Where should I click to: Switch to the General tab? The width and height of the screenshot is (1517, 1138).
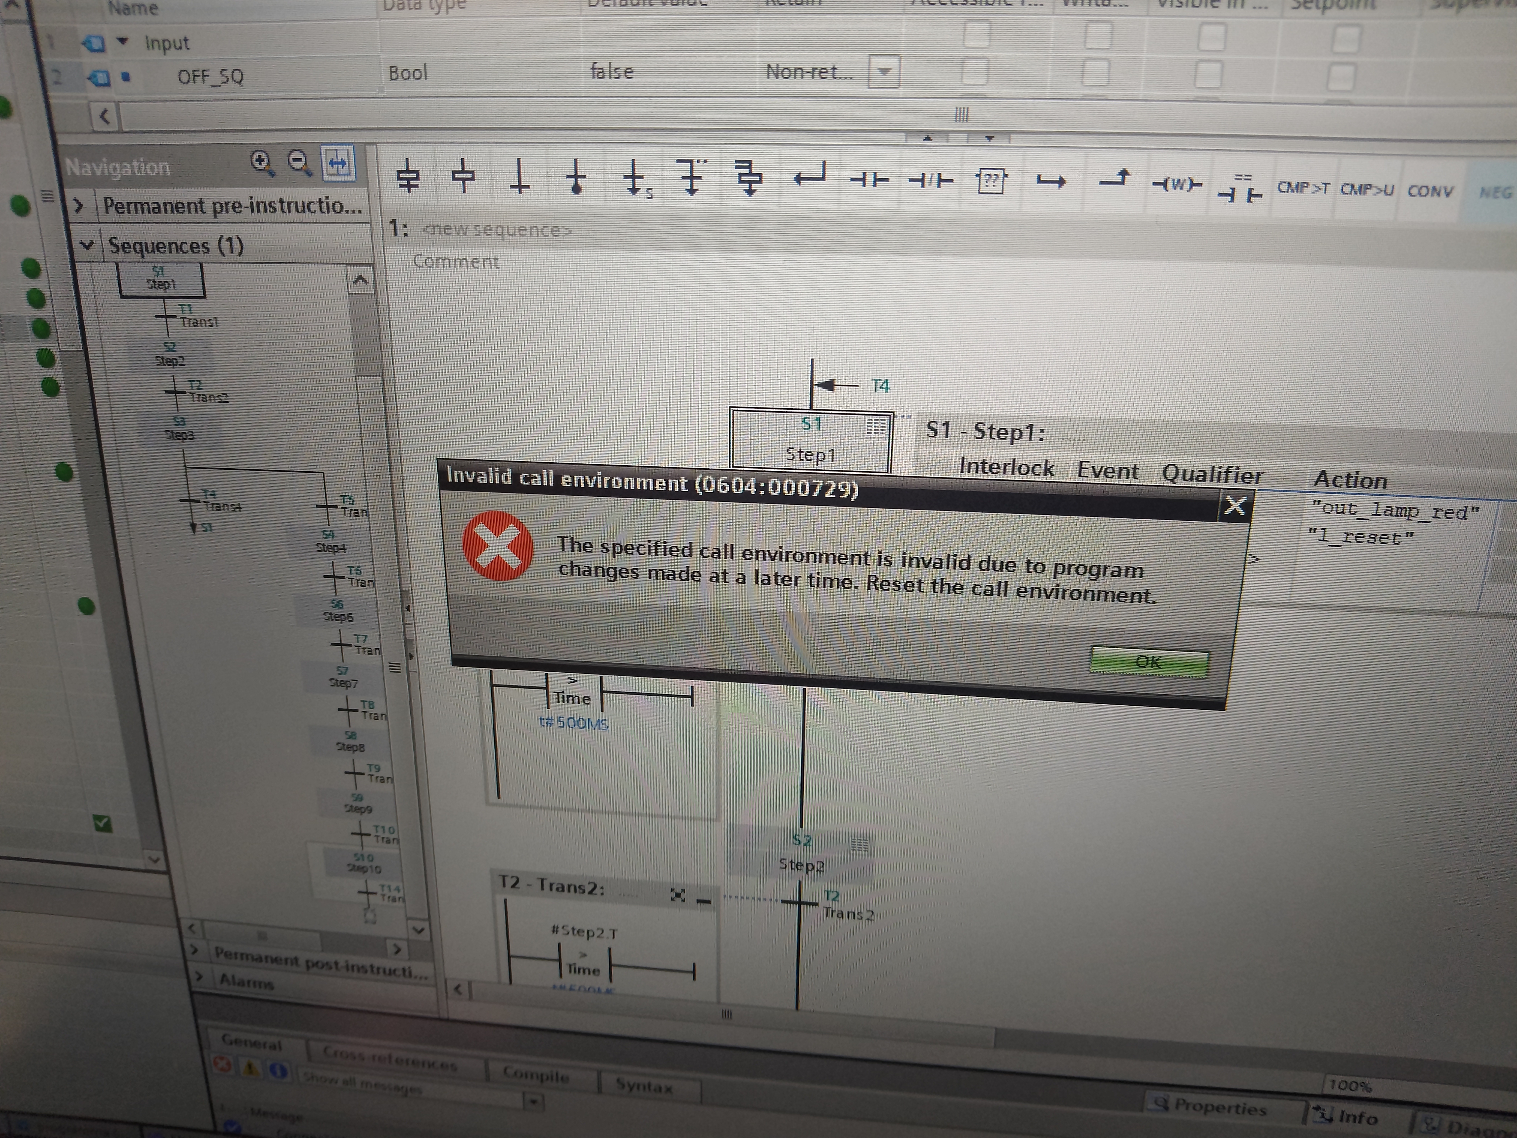252,1043
